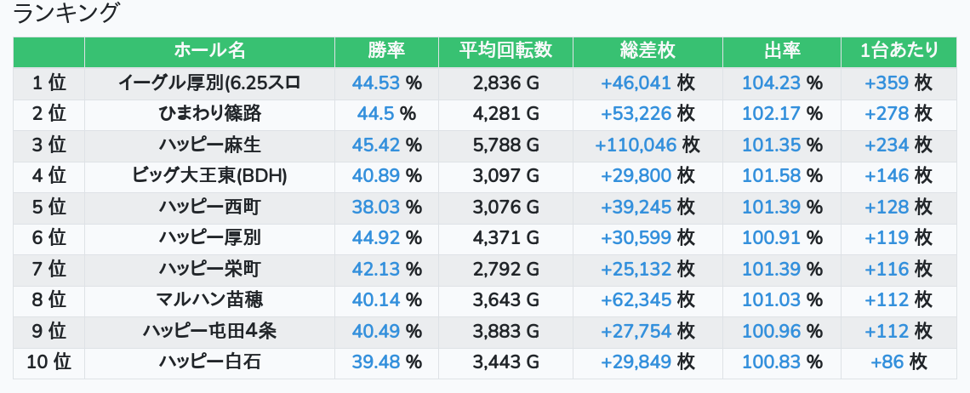970x393 pixels.
Task: Click the 総差枚 column header
Action: coord(648,51)
